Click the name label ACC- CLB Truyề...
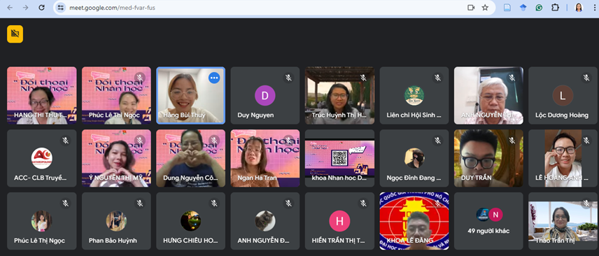Viewport: 599px width, 256px height. (x=40, y=178)
